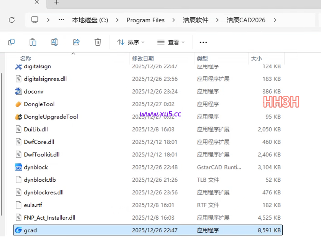321x238 pixels.
Task: Click the dynblock GstarCAD runtime icon
Action: pyautogui.click(x=18, y=167)
